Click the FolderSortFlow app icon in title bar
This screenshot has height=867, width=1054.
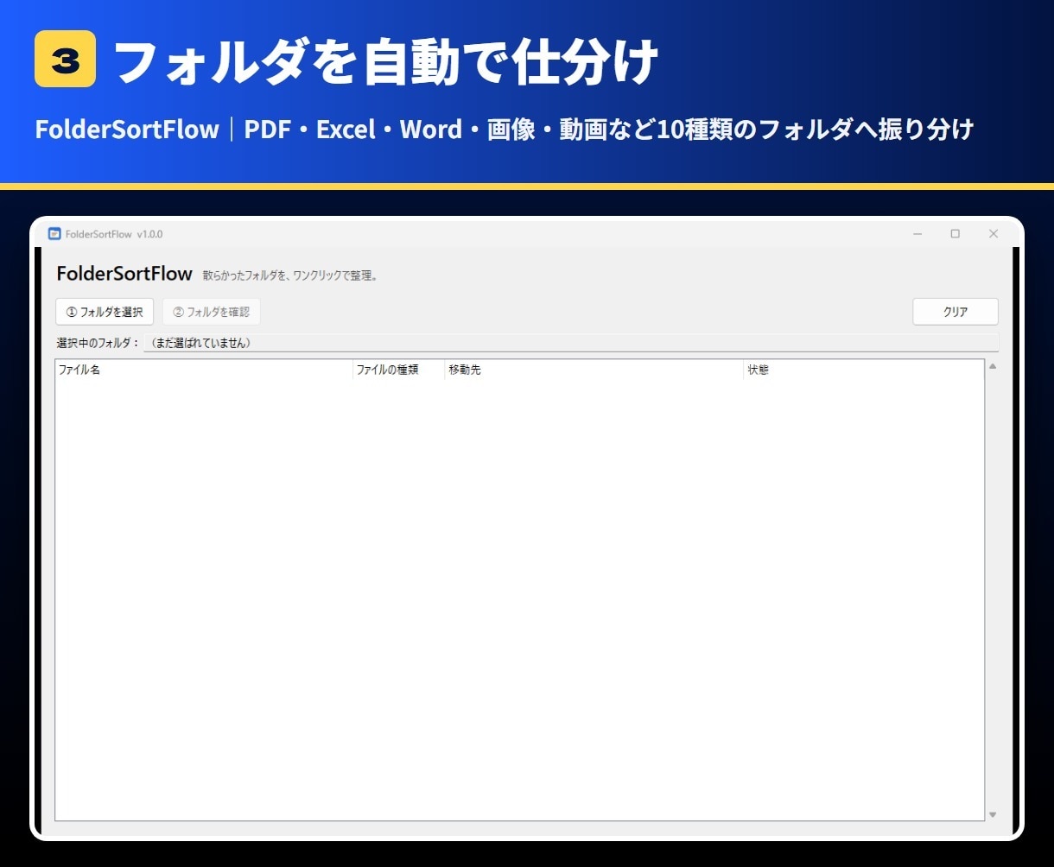(54, 234)
